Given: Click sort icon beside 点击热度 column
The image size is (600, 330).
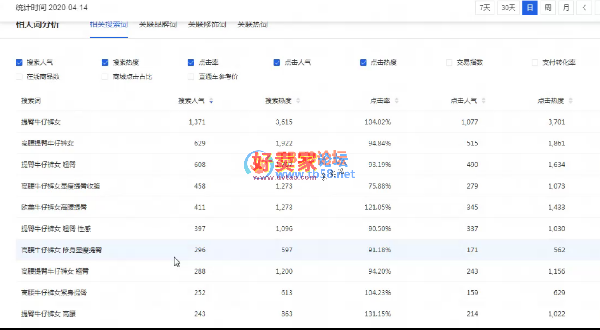Looking at the screenshot, I should coord(570,101).
